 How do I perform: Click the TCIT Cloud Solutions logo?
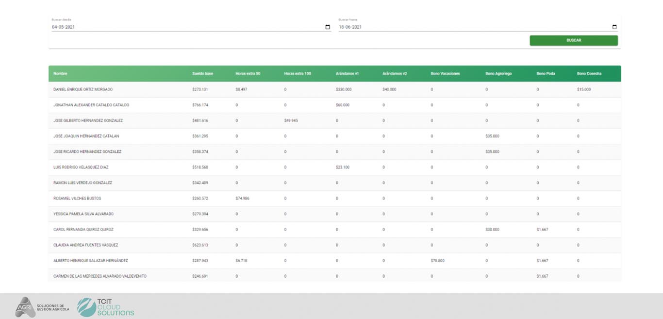[106, 307]
